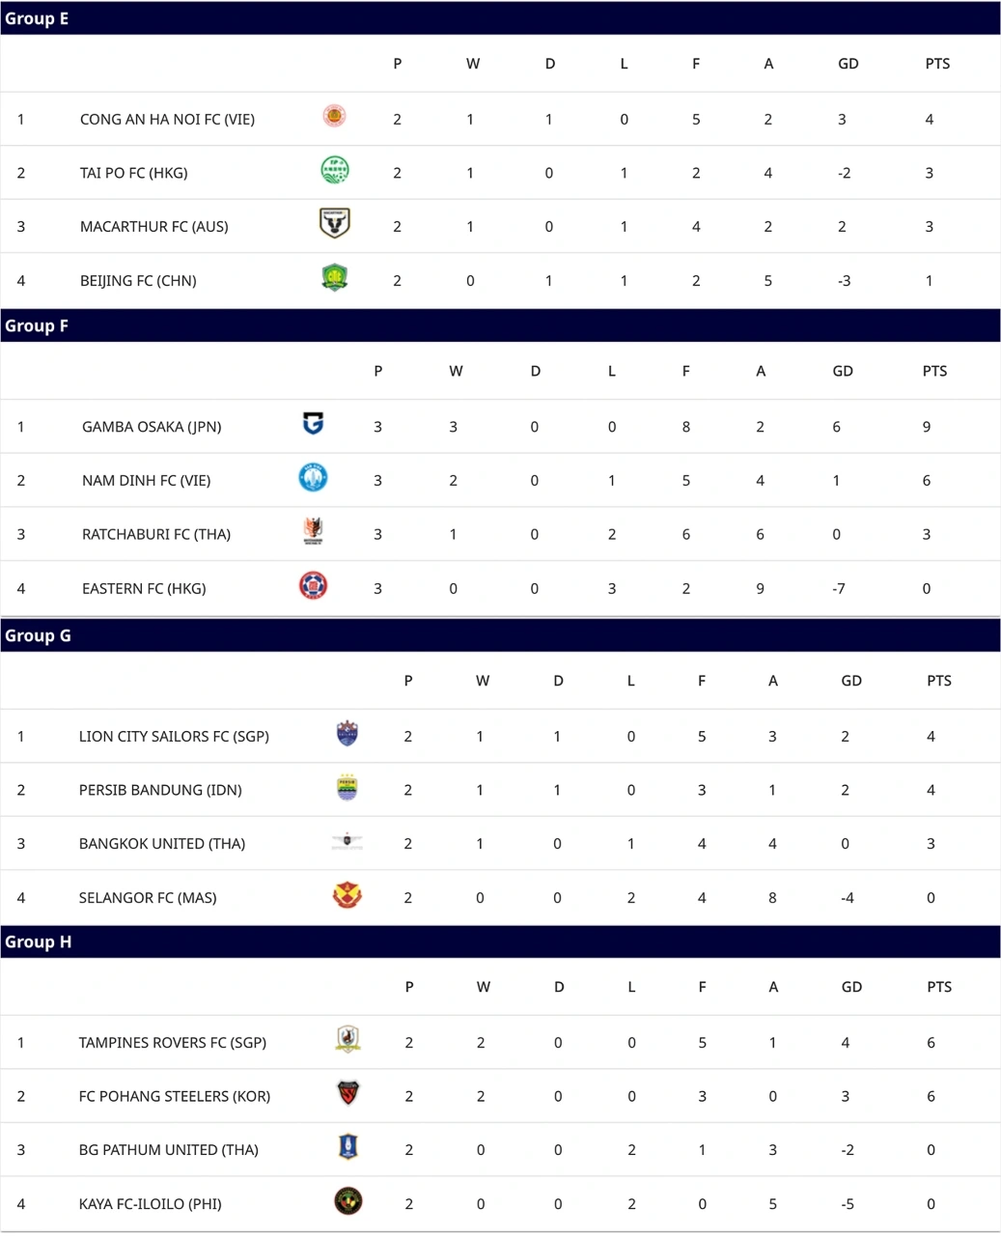Open the Ratchaburi FC (THA) team name
Viewport: 1001px width, 1236px height.
(156, 534)
